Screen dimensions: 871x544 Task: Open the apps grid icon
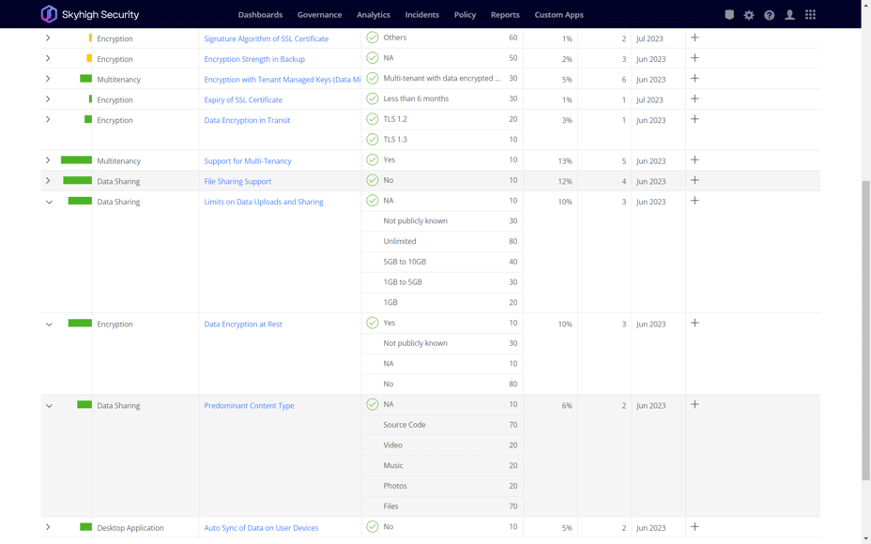pos(810,15)
